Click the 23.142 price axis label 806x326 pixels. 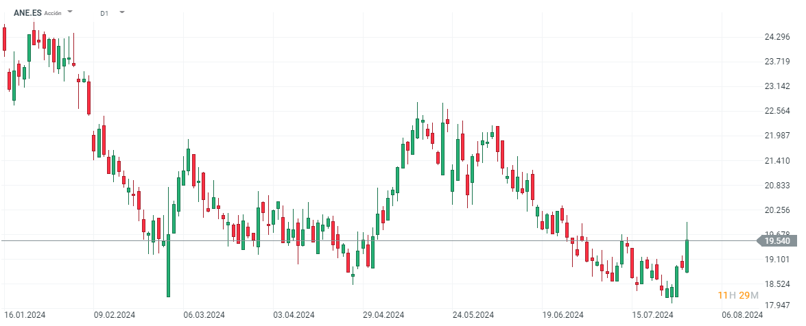pos(777,86)
